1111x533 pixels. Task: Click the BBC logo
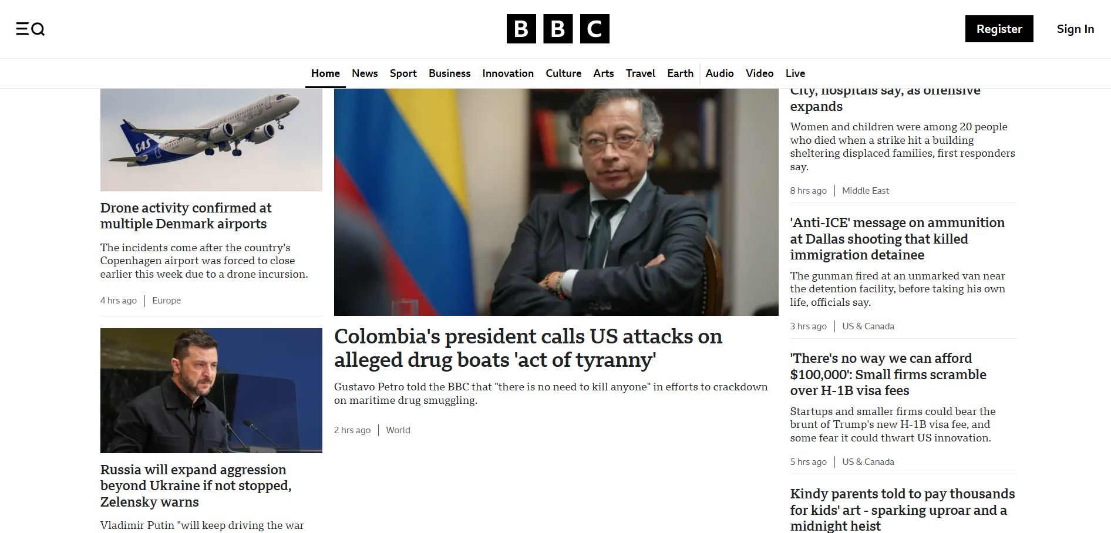[x=558, y=29]
